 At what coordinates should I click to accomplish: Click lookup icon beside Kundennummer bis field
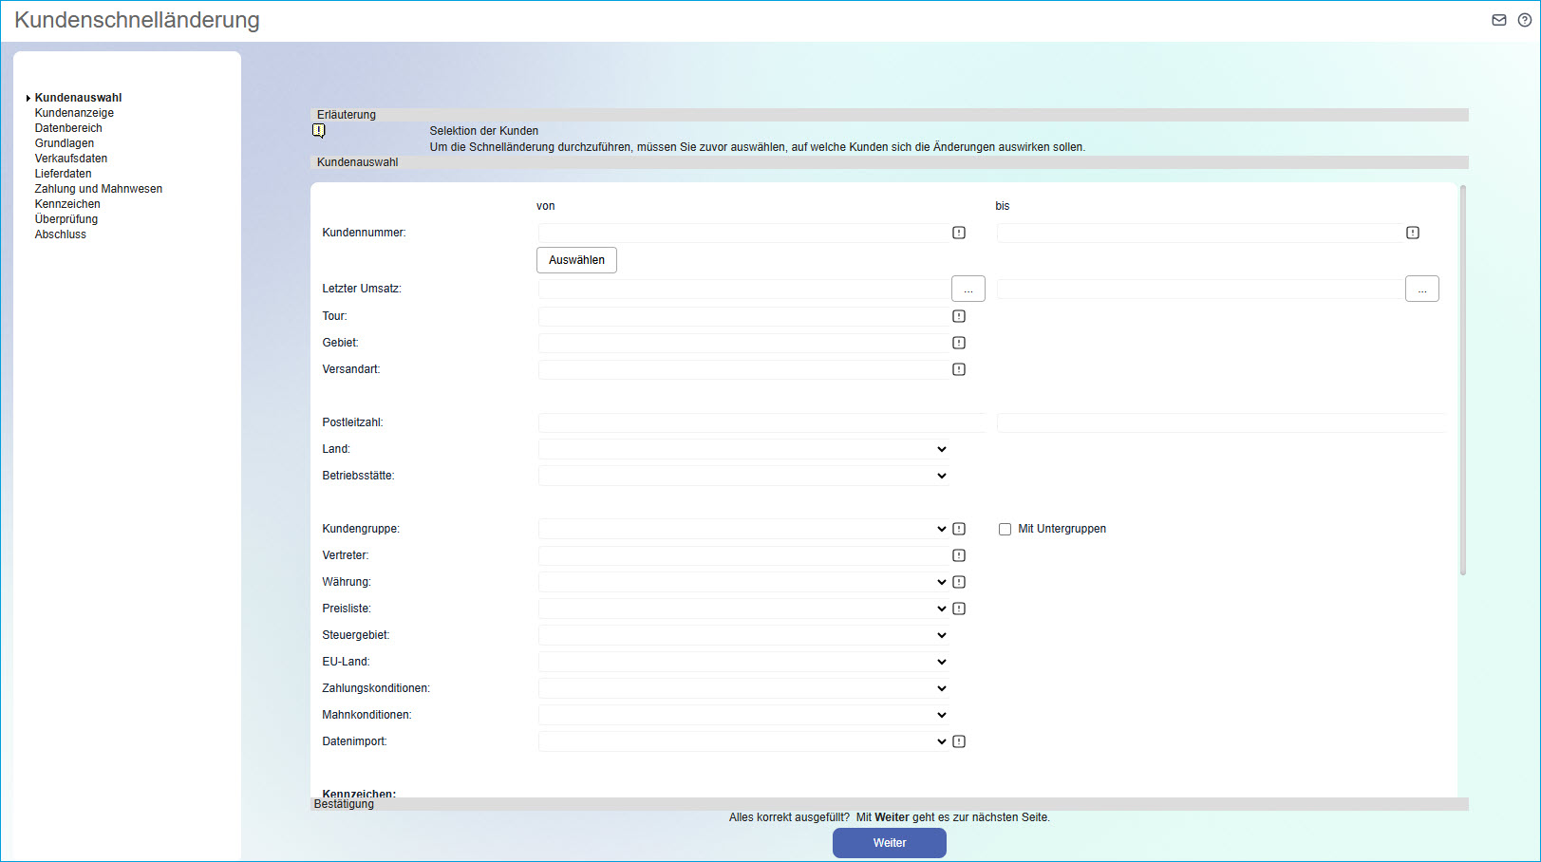point(1413,233)
